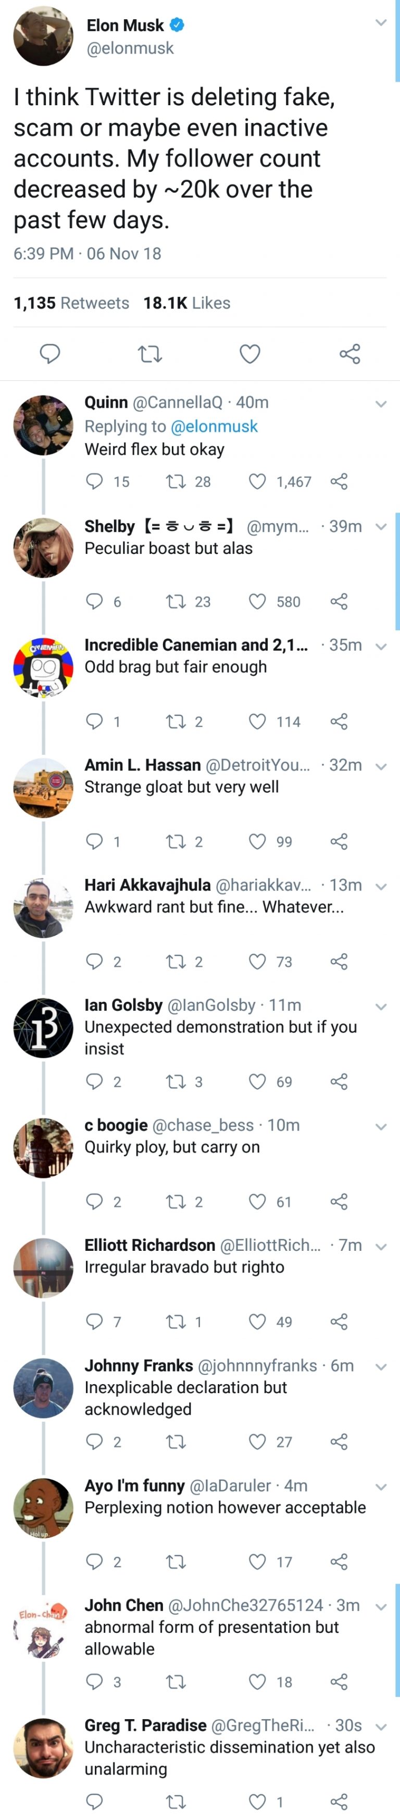Like Quinn's 'Weird flex but okay' reply
400x1814 pixels.
258,482
